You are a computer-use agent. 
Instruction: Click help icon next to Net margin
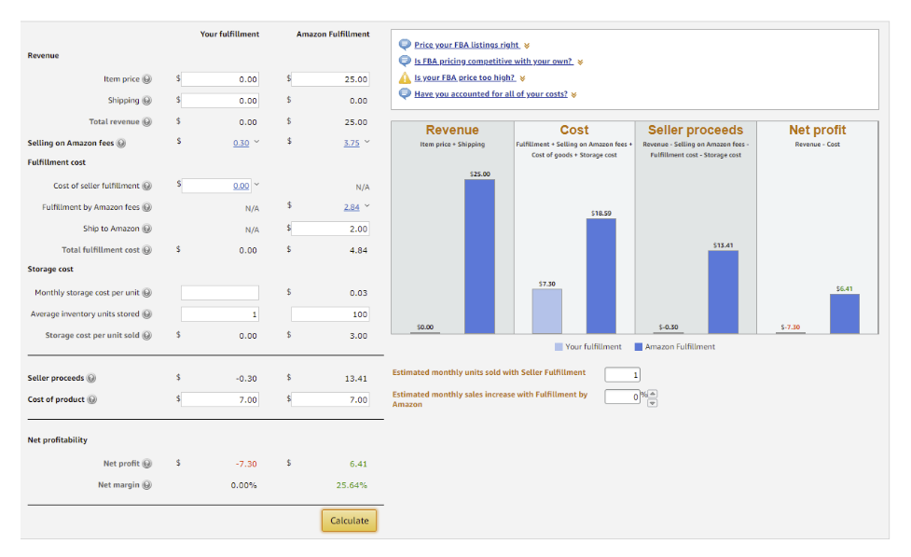(147, 485)
